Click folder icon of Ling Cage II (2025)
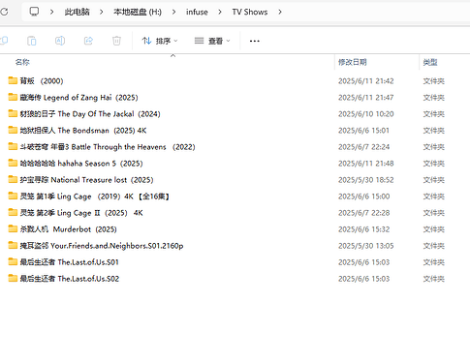This screenshot has width=470, height=363. (x=13, y=212)
